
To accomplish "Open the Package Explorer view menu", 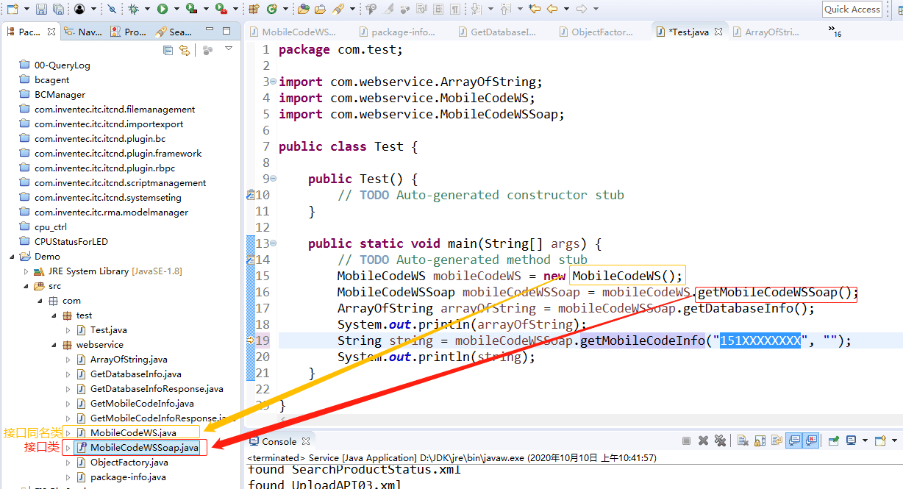I will coord(228,47).
